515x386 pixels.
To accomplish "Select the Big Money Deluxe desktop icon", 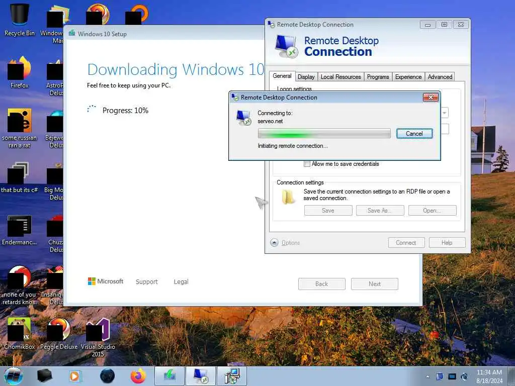I will point(54,180).
